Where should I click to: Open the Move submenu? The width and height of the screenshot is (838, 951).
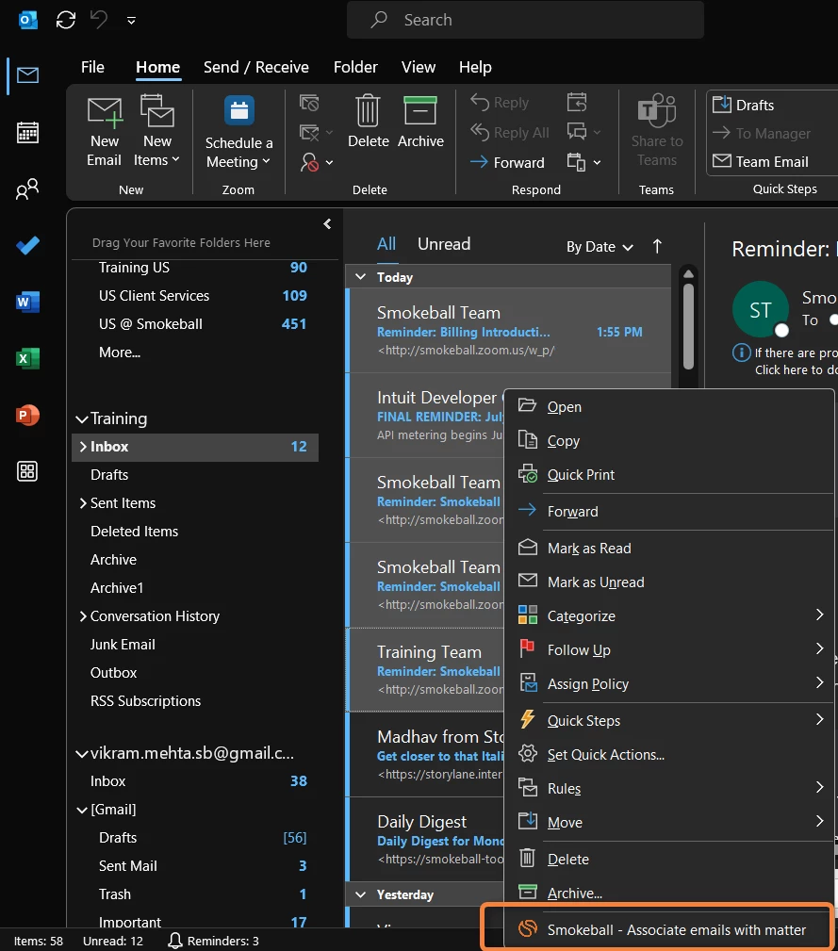coord(669,823)
